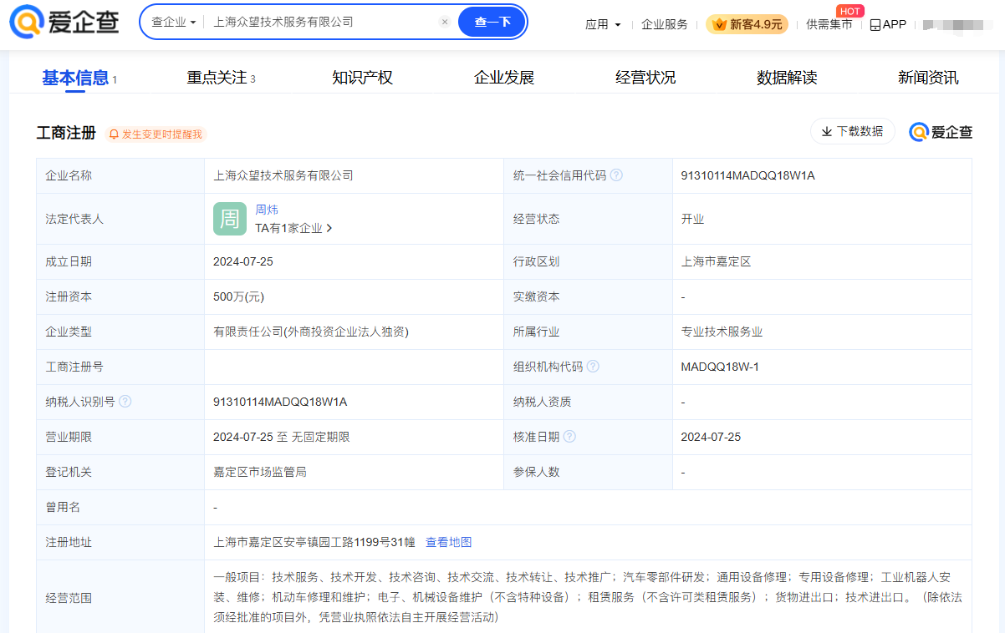Select registered capital 500万(元)
Image resolution: width=1005 pixels, height=633 pixels.
coord(238,296)
